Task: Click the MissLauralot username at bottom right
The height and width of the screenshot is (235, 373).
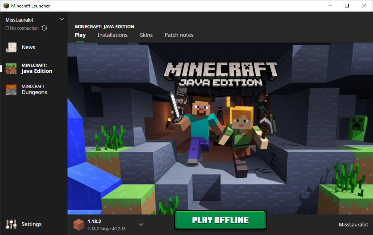Action: tap(353, 225)
